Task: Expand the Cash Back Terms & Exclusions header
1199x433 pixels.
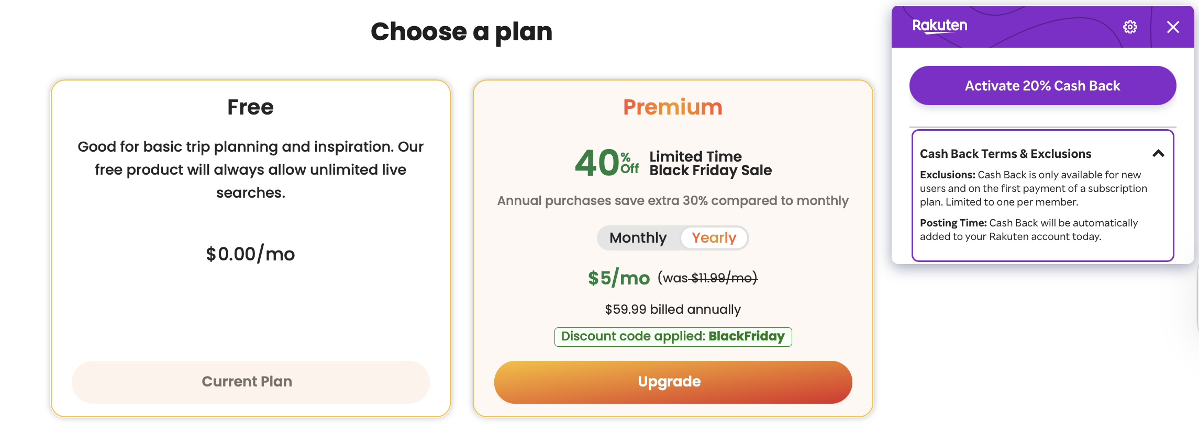Action: point(1005,153)
